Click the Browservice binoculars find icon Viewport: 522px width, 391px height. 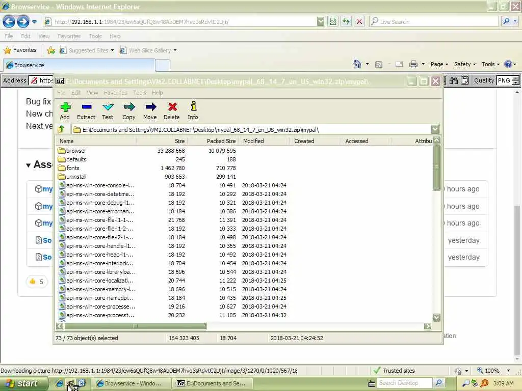click(x=454, y=80)
